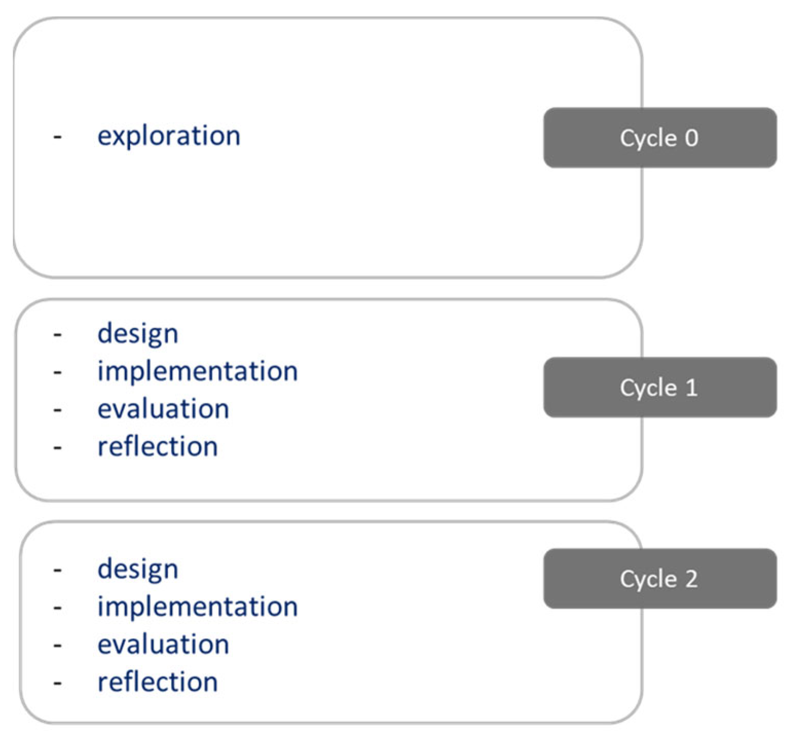Image resolution: width=798 pixels, height=731 pixels.
Task: Choose evaluation in the Cycle 1 box
Action: (163, 409)
